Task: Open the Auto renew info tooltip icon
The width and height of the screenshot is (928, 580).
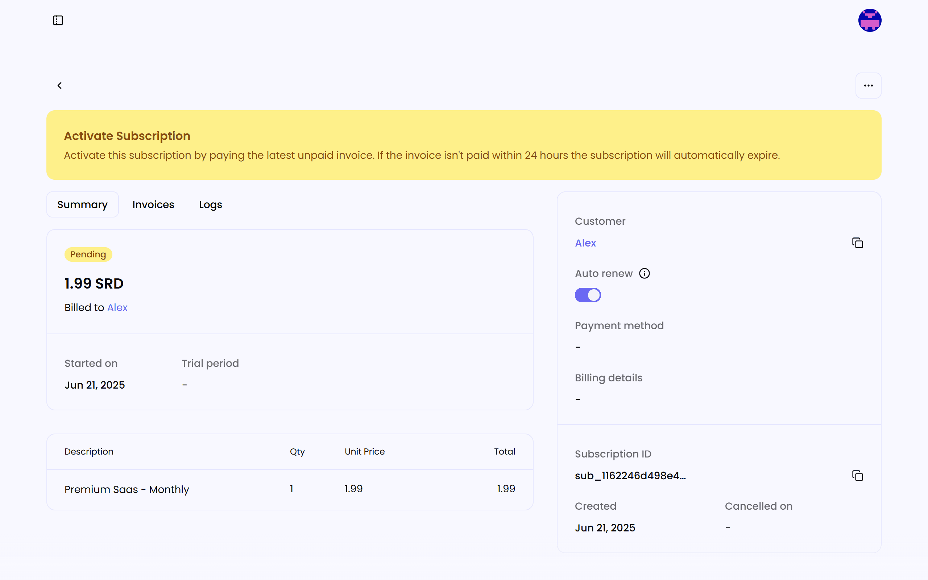Action: tap(644, 273)
